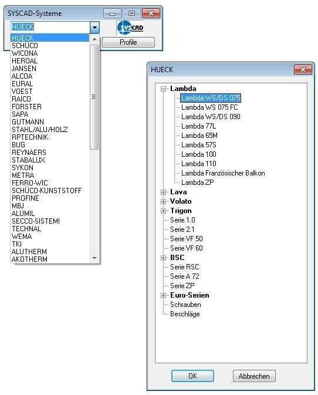The height and width of the screenshot is (395, 318).
Task: Confirm with the OK button
Action: tap(192, 376)
